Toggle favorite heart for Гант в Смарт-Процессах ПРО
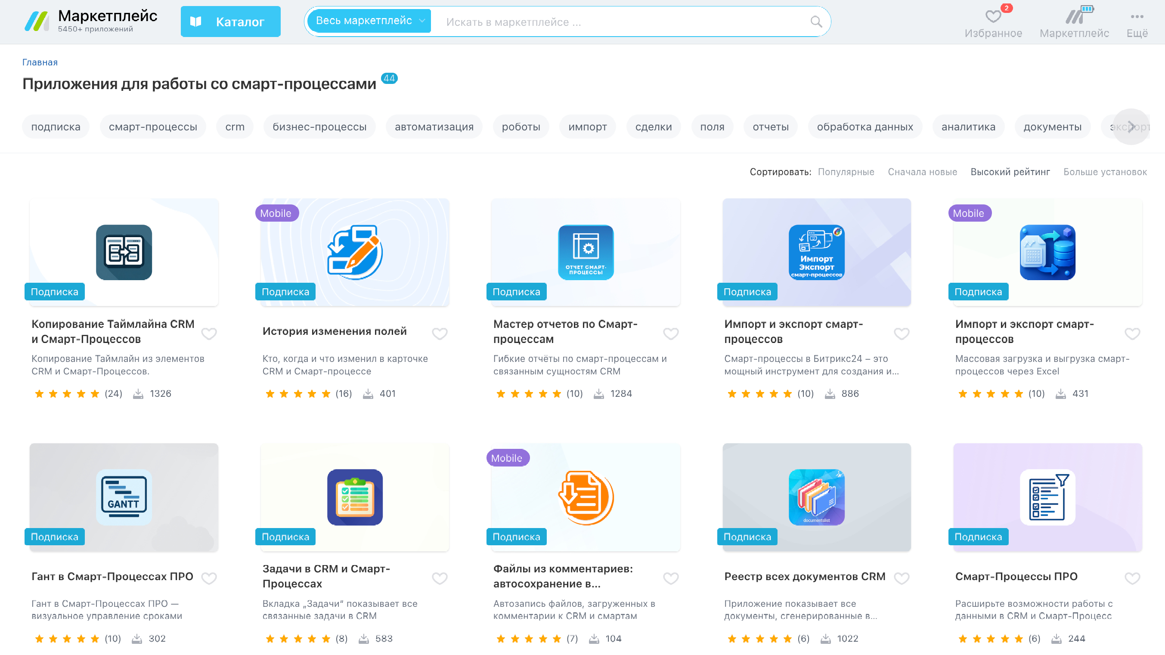 (209, 578)
